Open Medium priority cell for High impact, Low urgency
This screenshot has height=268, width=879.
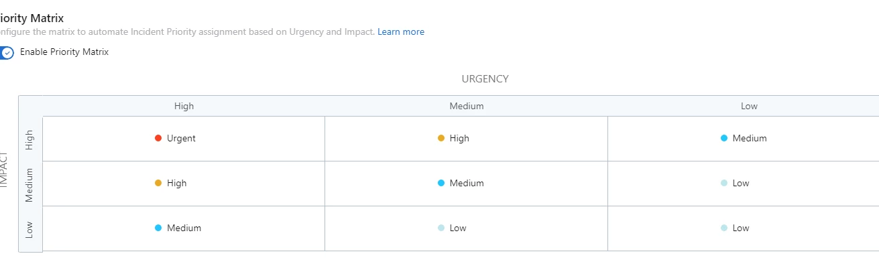(x=744, y=139)
